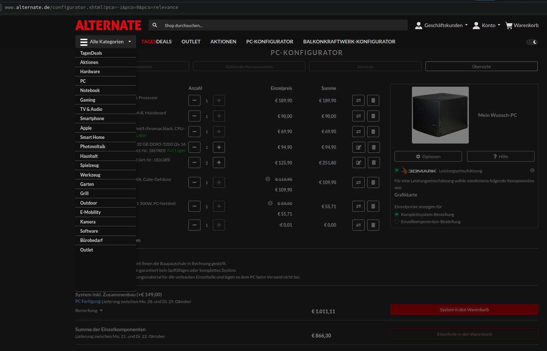Click the edit icon for the DDR5-5200 RAM row

[x=358, y=147]
